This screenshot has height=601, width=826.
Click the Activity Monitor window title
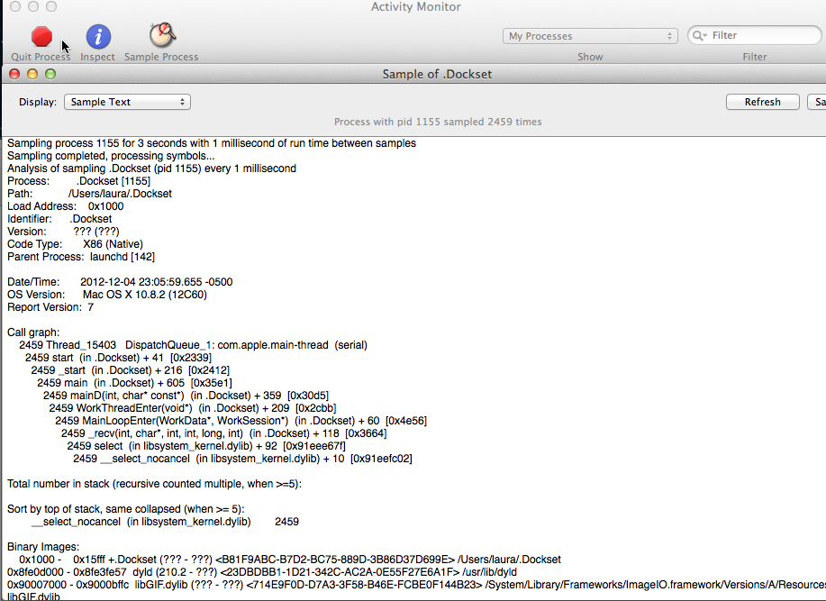[x=415, y=7]
